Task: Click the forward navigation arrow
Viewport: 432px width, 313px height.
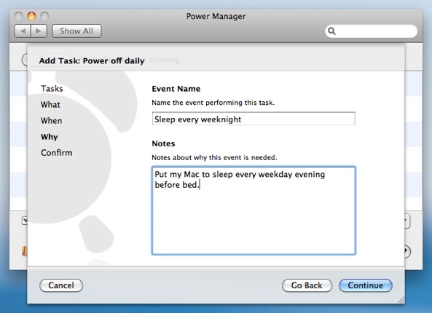Action: (x=39, y=31)
